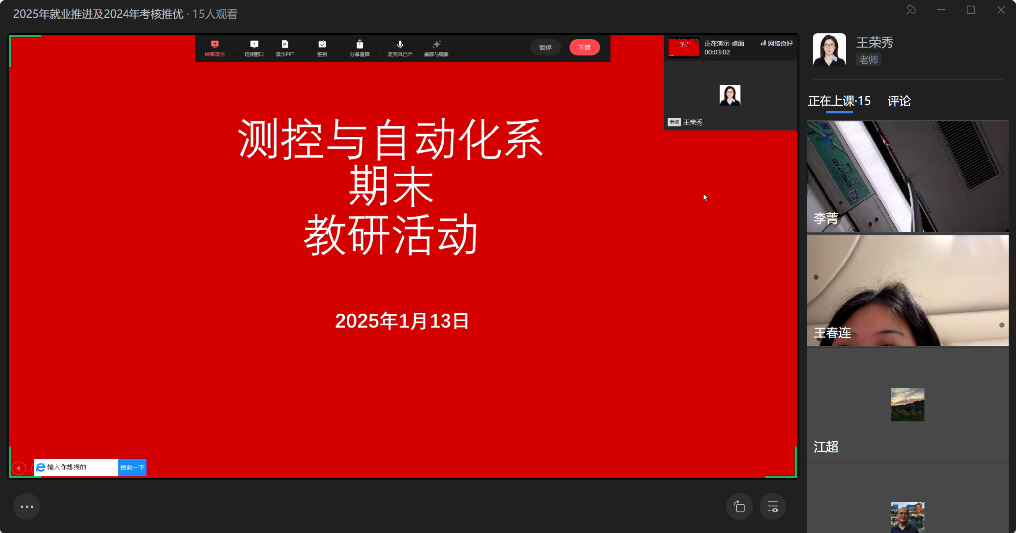Click the search input field bottom left

[x=77, y=467]
